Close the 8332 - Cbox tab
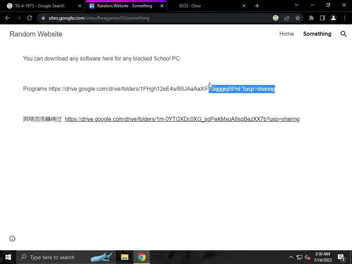This screenshot has width=352, height=264. click(x=244, y=6)
